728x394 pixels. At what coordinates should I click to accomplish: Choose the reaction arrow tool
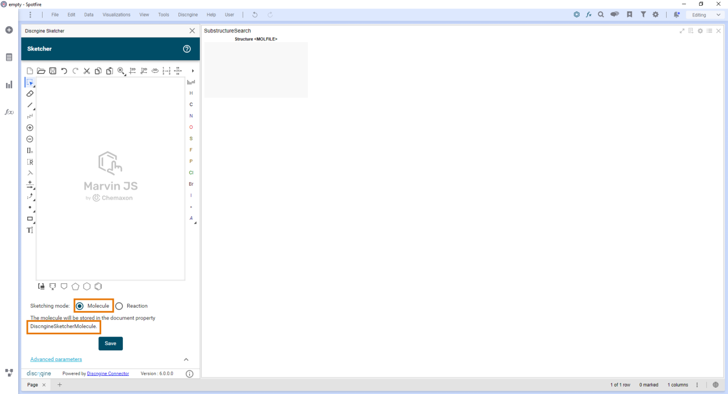click(x=30, y=185)
